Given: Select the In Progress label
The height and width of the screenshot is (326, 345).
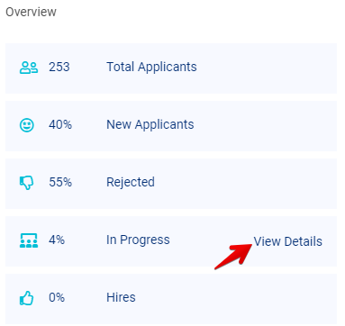Looking at the screenshot, I should point(138,240).
